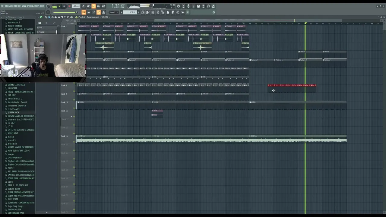
Task: Select the playlist playback speaker tool
Action: click(71, 17)
